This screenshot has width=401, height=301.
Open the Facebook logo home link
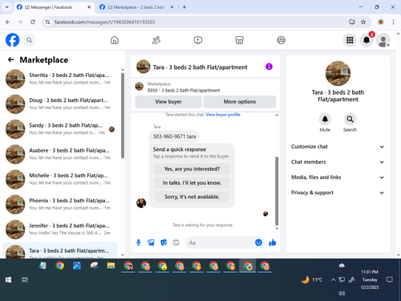pos(13,40)
